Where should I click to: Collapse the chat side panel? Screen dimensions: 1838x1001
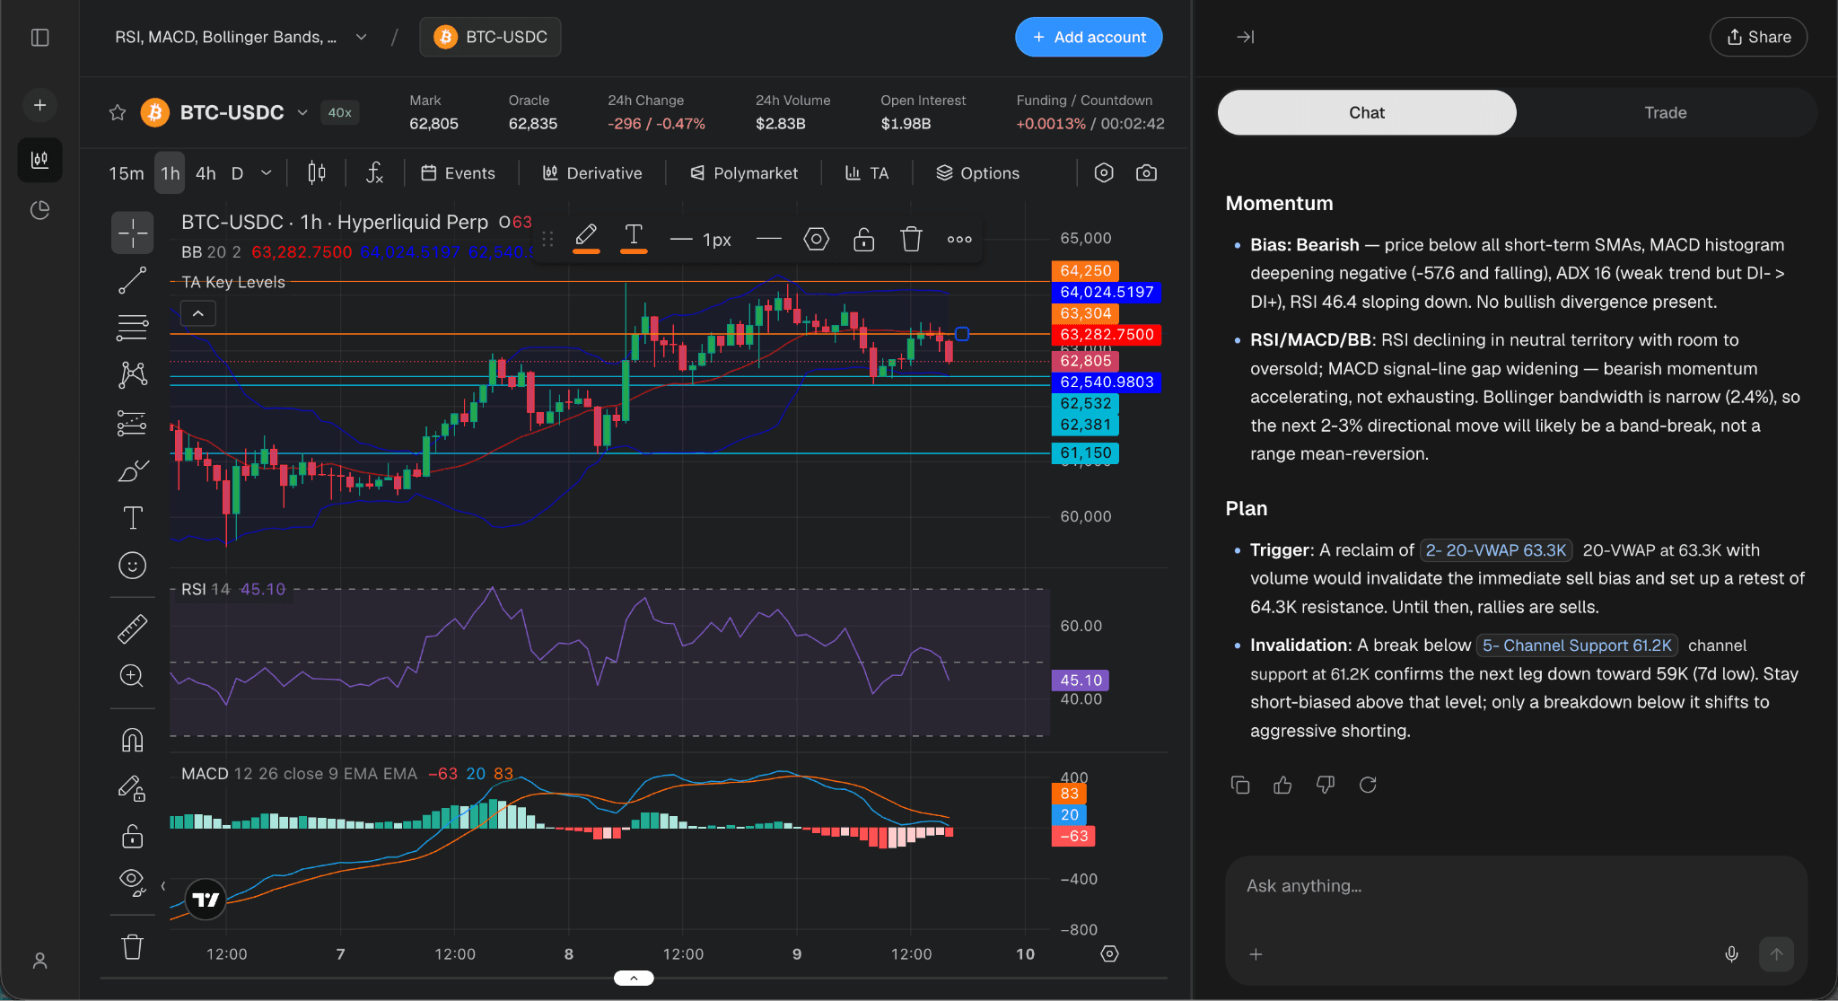click(1246, 37)
